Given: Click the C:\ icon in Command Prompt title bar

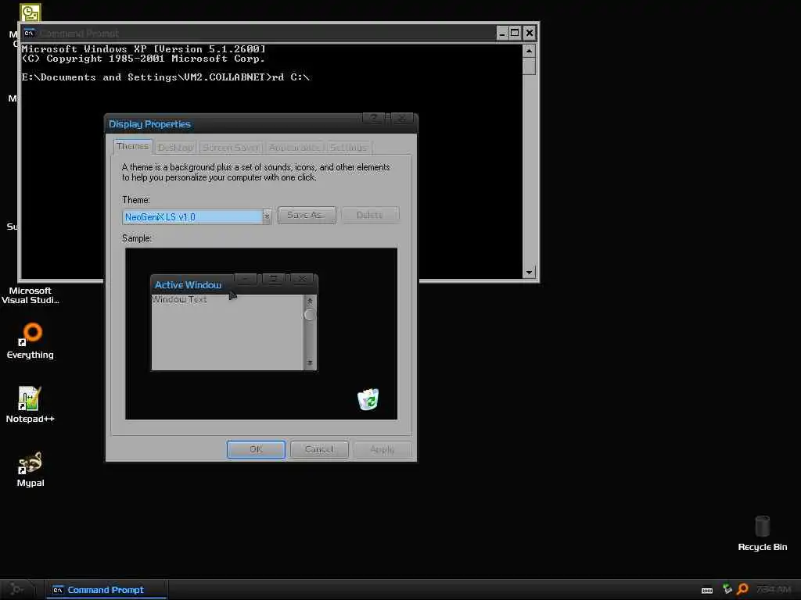Looking at the screenshot, I should click(29, 33).
